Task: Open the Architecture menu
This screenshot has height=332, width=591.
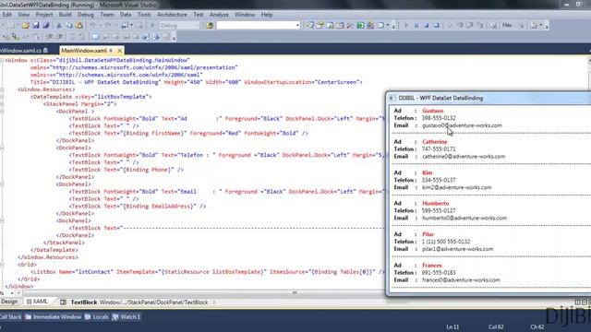Action: tap(172, 15)
